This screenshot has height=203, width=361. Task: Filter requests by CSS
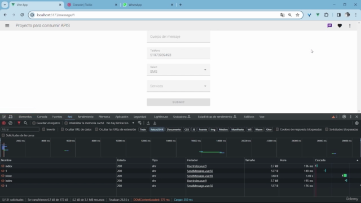click(187, 130)
